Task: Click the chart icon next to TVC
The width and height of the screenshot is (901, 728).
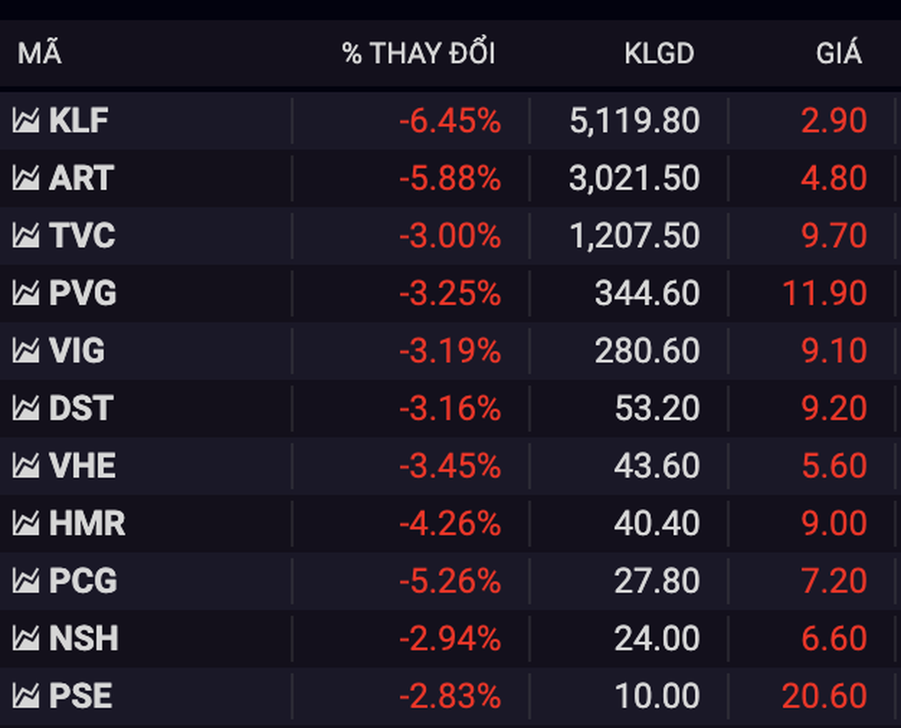Action: pos(26,235)
